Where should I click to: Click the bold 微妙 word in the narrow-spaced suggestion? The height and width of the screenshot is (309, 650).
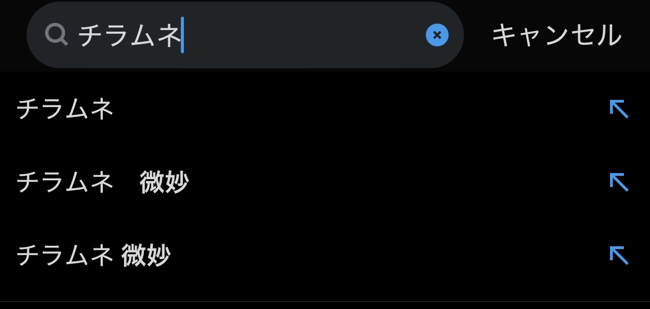(x=146, y=256)
